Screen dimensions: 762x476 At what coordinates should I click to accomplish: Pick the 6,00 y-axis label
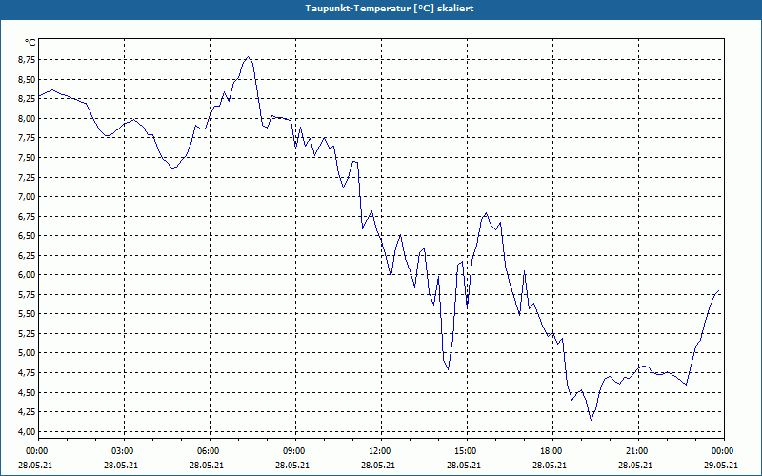point(28,275)
